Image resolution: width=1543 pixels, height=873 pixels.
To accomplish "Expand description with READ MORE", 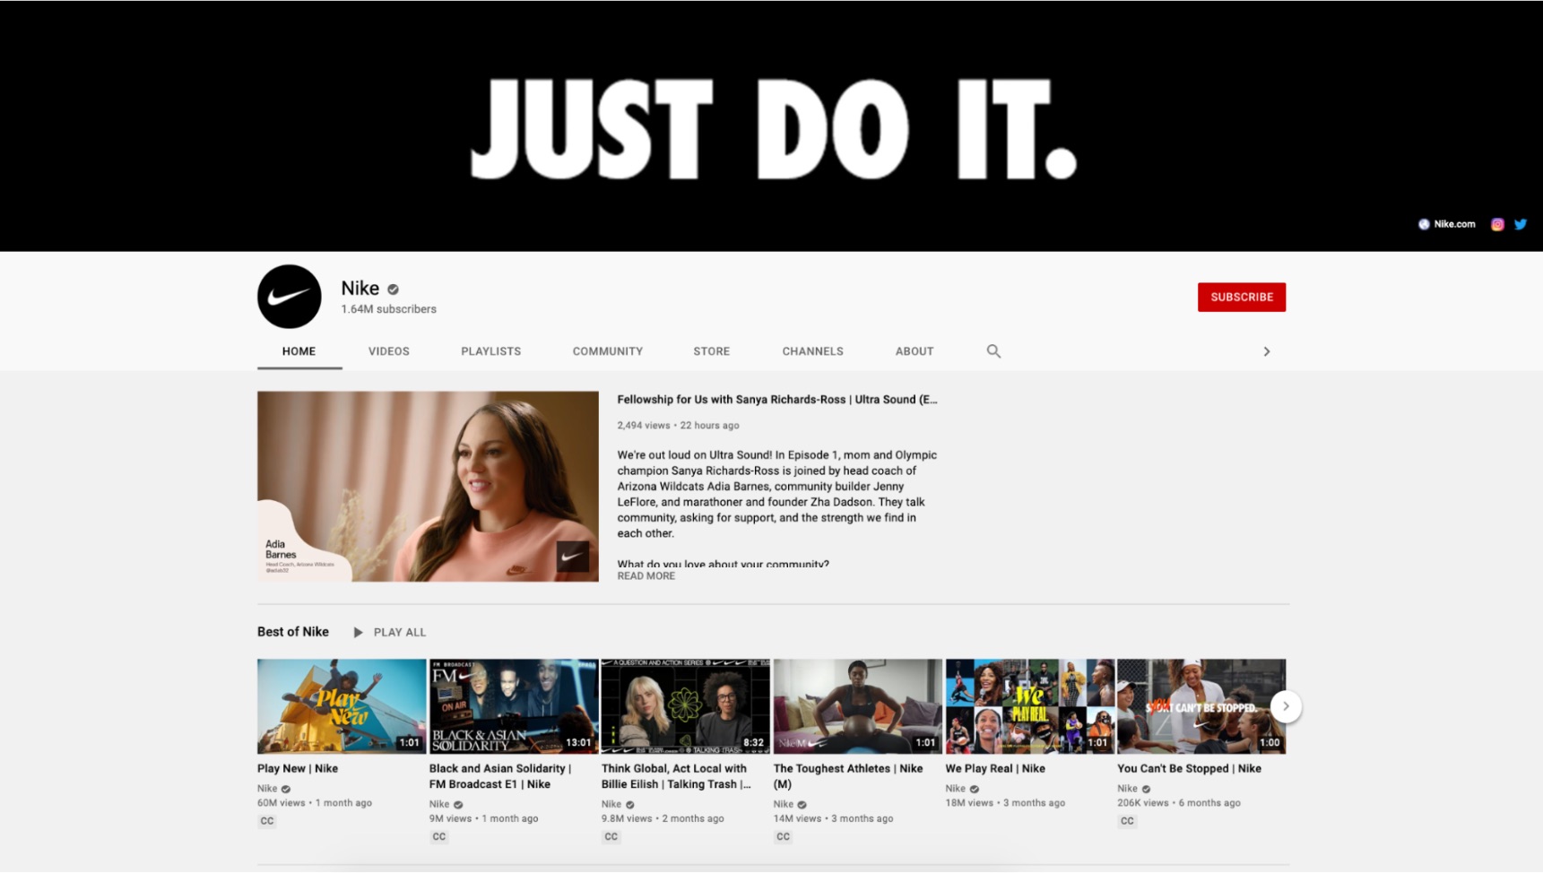I will point(646,576).
